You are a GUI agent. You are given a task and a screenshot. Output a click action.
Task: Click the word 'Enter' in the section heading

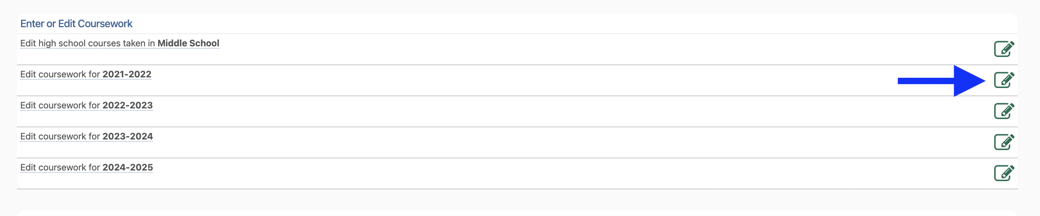[x=32, y=24]
